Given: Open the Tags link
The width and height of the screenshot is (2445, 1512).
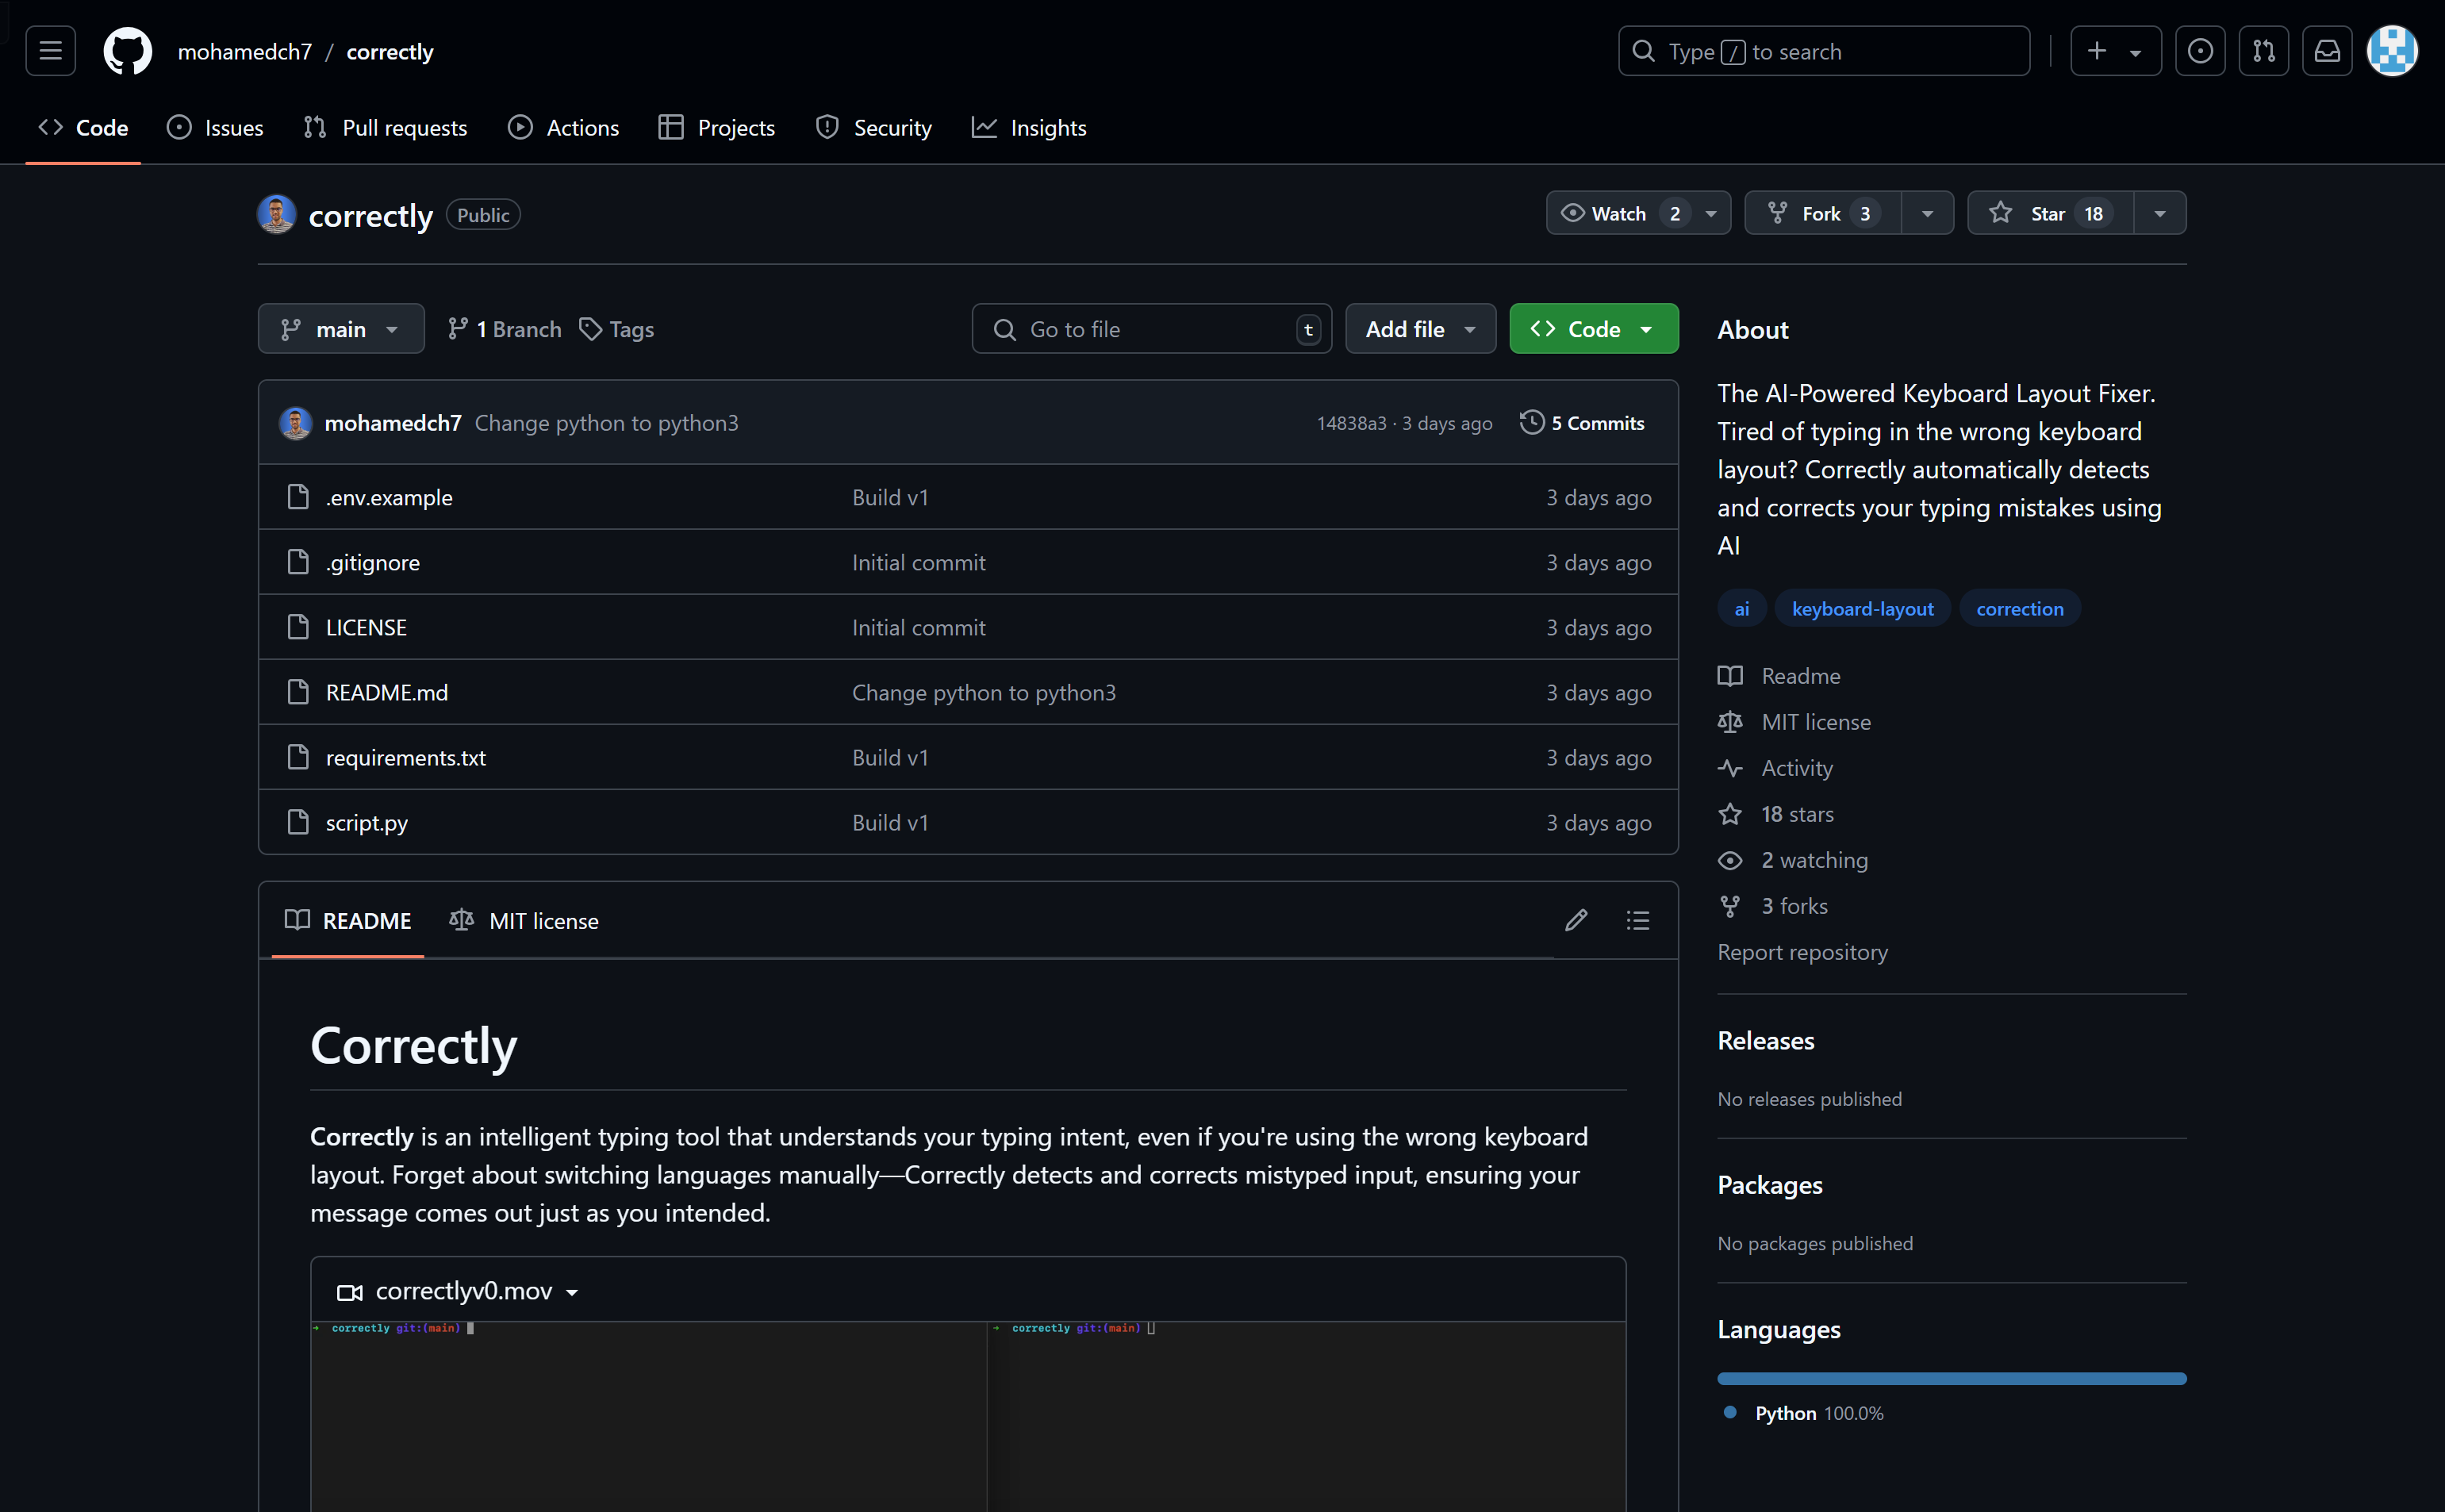Looking at the screenshot, I should tap(617, 329).
